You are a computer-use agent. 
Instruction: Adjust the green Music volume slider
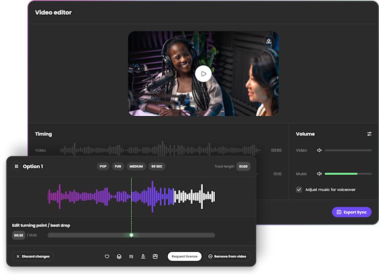click(348, 174)
